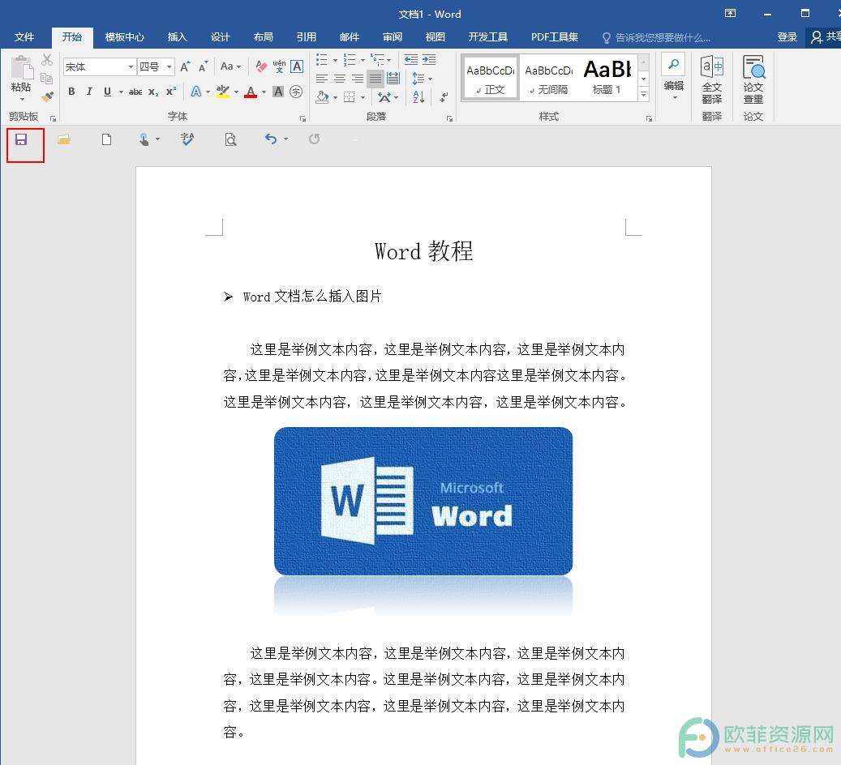
Task: Open the File (文件) menu
Action: click(24, 37)
